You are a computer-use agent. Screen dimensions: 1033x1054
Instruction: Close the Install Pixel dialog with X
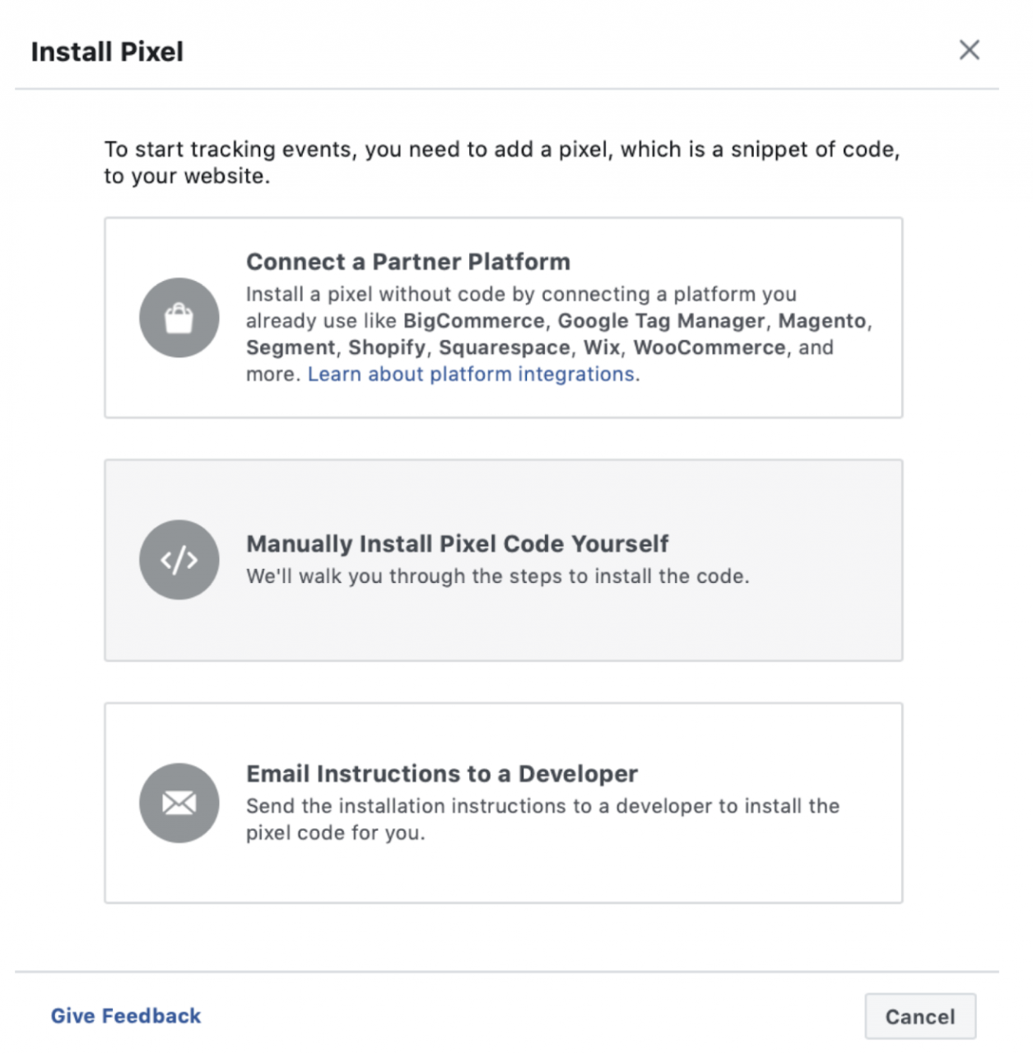969,50
